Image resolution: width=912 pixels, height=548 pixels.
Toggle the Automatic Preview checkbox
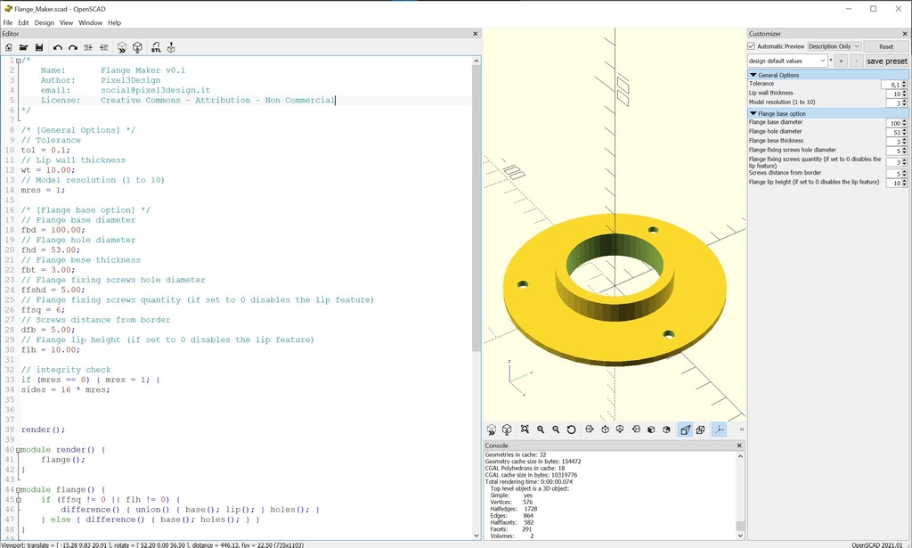[x=752, y=46]
